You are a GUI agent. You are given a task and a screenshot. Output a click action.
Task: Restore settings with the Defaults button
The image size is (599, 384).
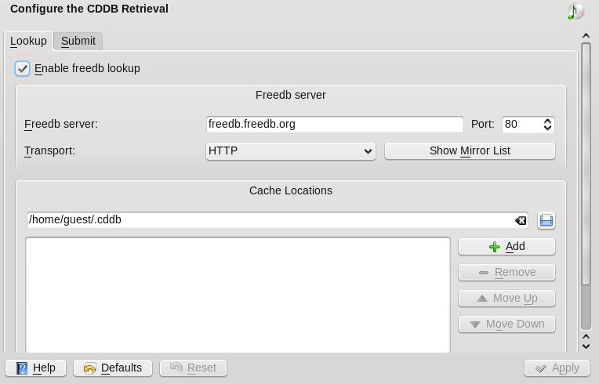(112, 368)
